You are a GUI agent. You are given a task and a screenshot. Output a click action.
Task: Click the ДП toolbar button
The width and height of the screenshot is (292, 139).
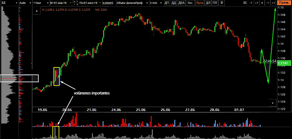pos(167,3)
